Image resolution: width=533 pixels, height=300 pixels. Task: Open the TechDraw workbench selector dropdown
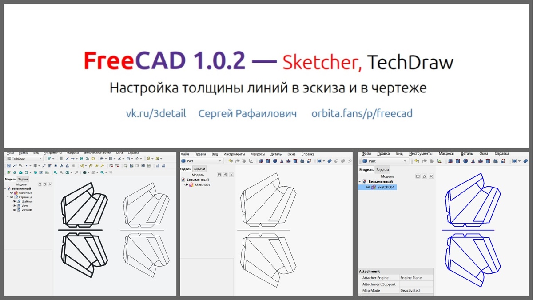point(25,159)
